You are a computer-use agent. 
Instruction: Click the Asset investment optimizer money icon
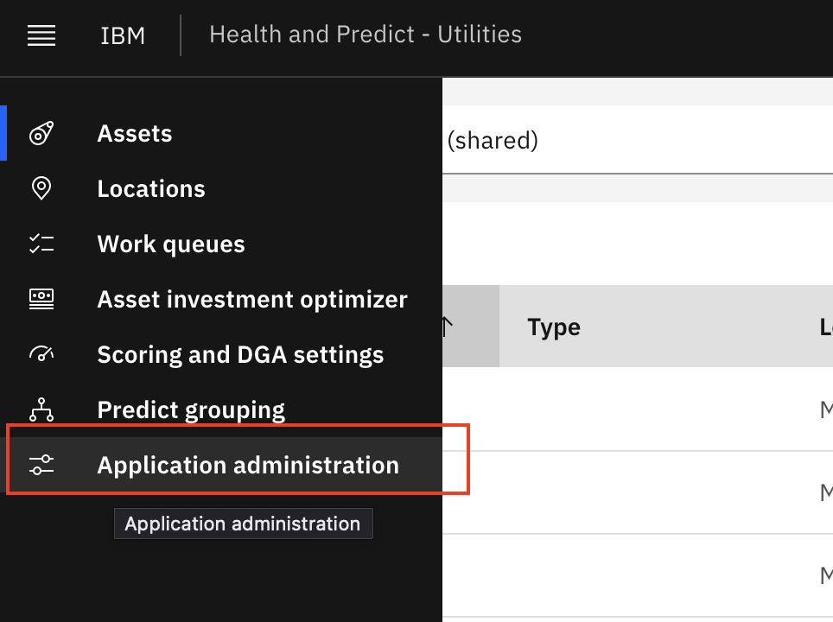[41, 299]
